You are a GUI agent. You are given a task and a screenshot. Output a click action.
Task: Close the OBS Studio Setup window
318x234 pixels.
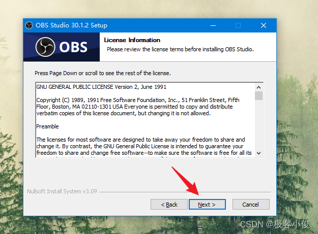coord(263,25)
